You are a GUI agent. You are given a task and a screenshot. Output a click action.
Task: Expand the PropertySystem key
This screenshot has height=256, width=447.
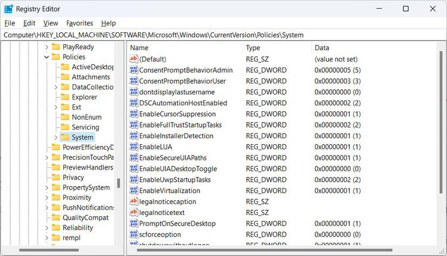coord(47,187)
